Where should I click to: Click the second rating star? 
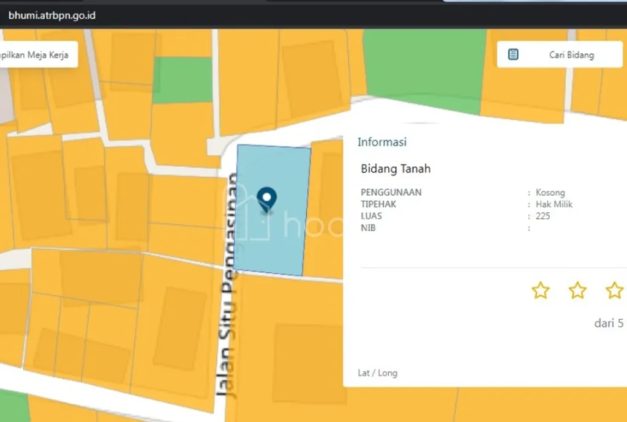[x=577, y=291]
